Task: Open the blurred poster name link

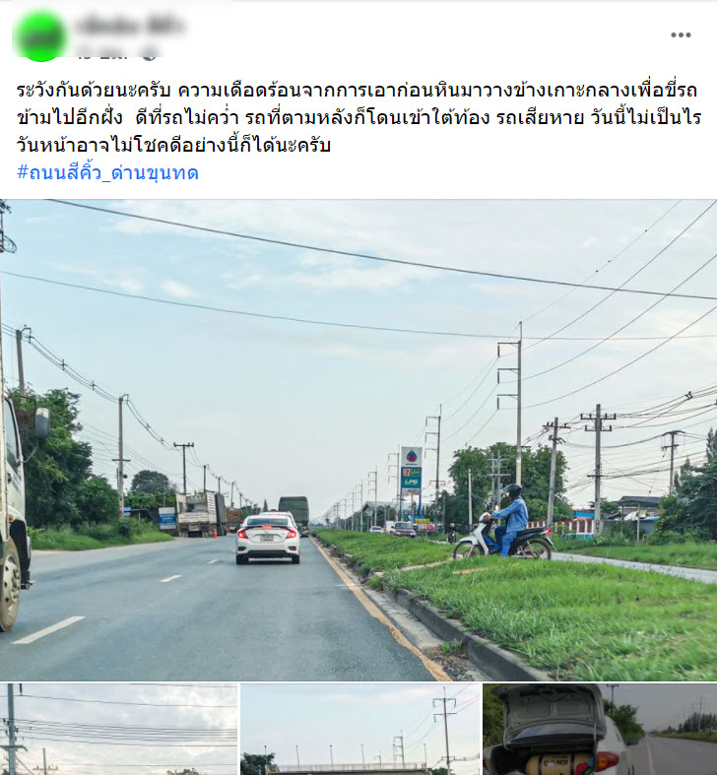Action: pyautogui.click(x=130, y=26)
